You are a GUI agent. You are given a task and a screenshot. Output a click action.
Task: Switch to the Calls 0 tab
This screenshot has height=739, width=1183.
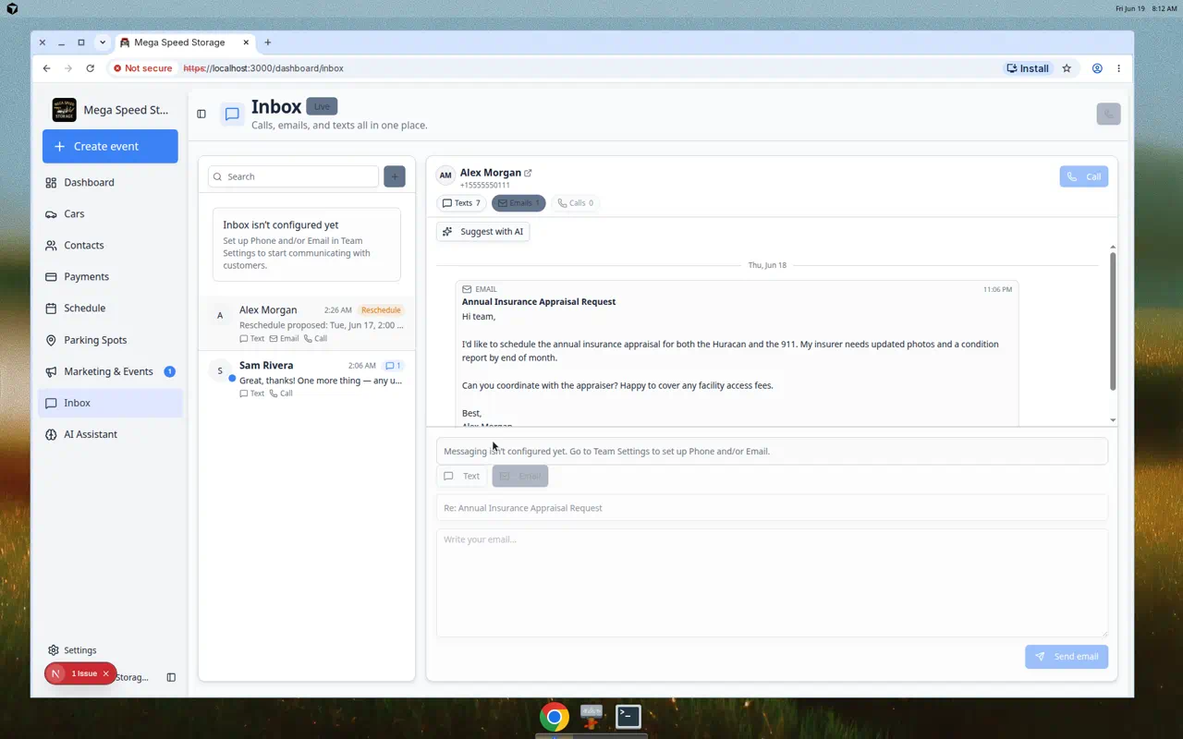(576, 203)
